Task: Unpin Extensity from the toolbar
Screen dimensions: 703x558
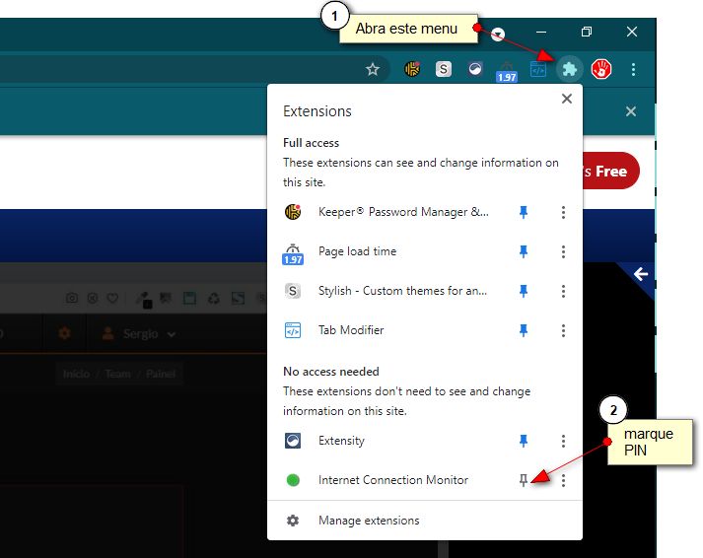Action: (524, 441)
